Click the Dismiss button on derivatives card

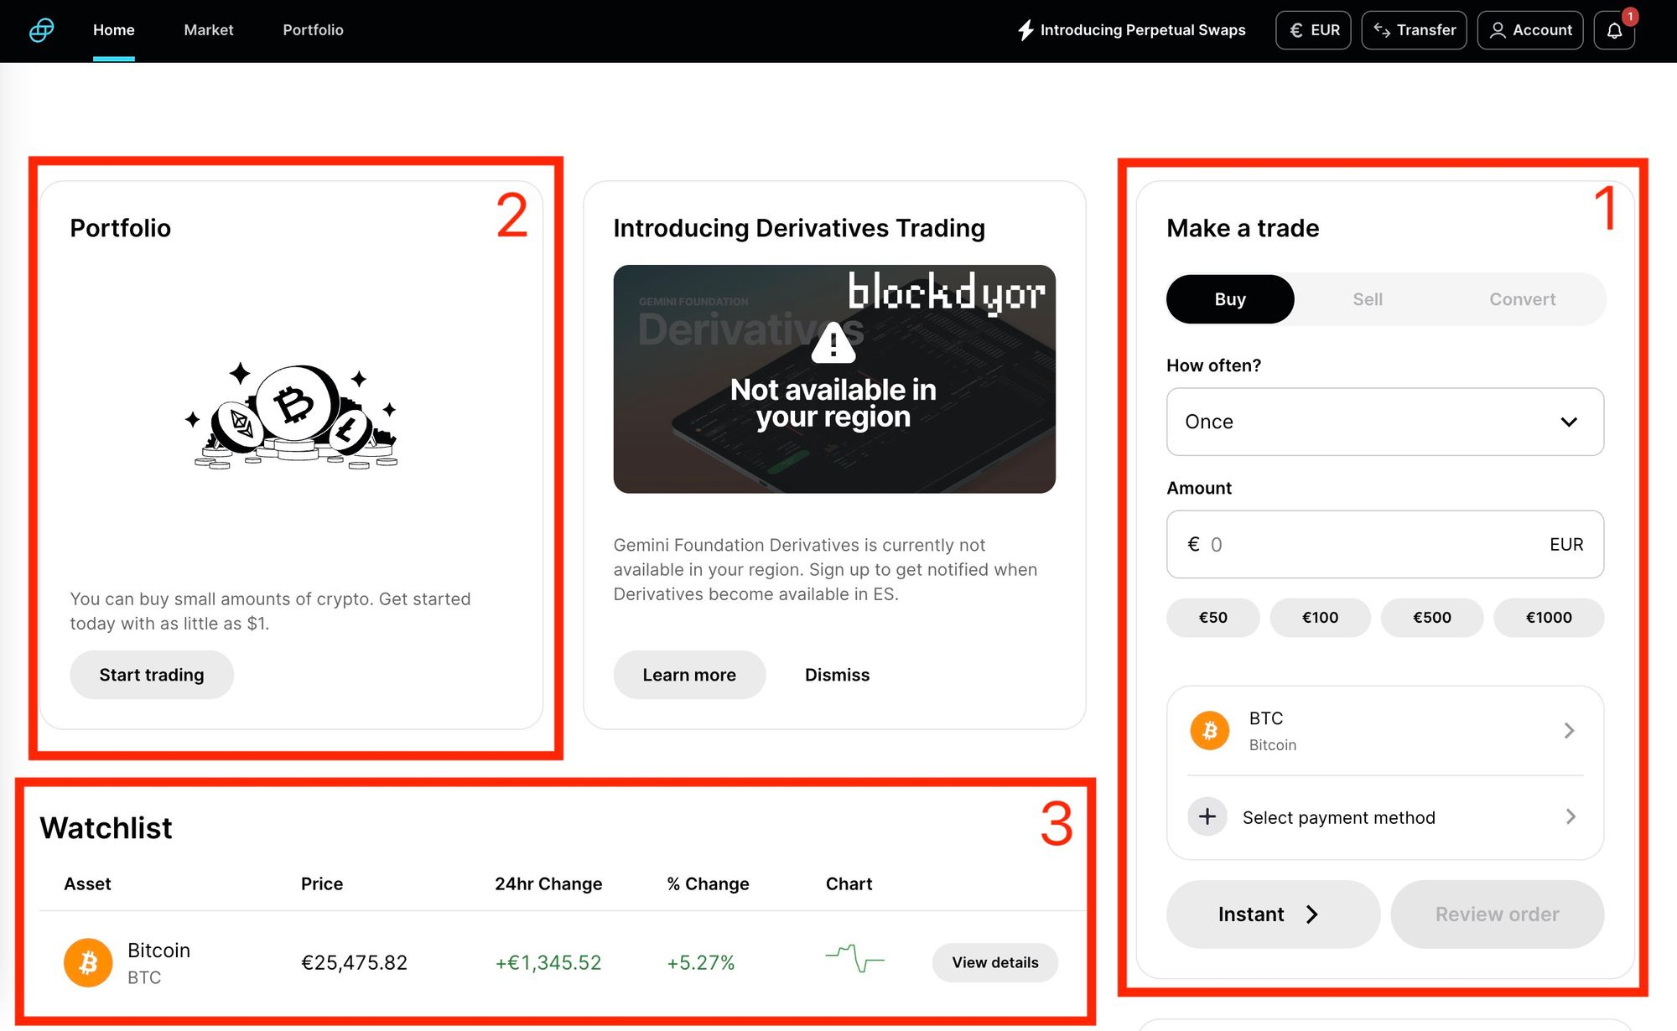tap(836, 674)
